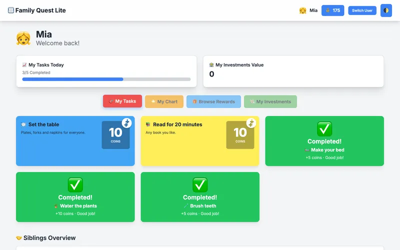This screenshot has height=250, width=400.
Task: Click the investments value '0'
Action: point(211,74)
